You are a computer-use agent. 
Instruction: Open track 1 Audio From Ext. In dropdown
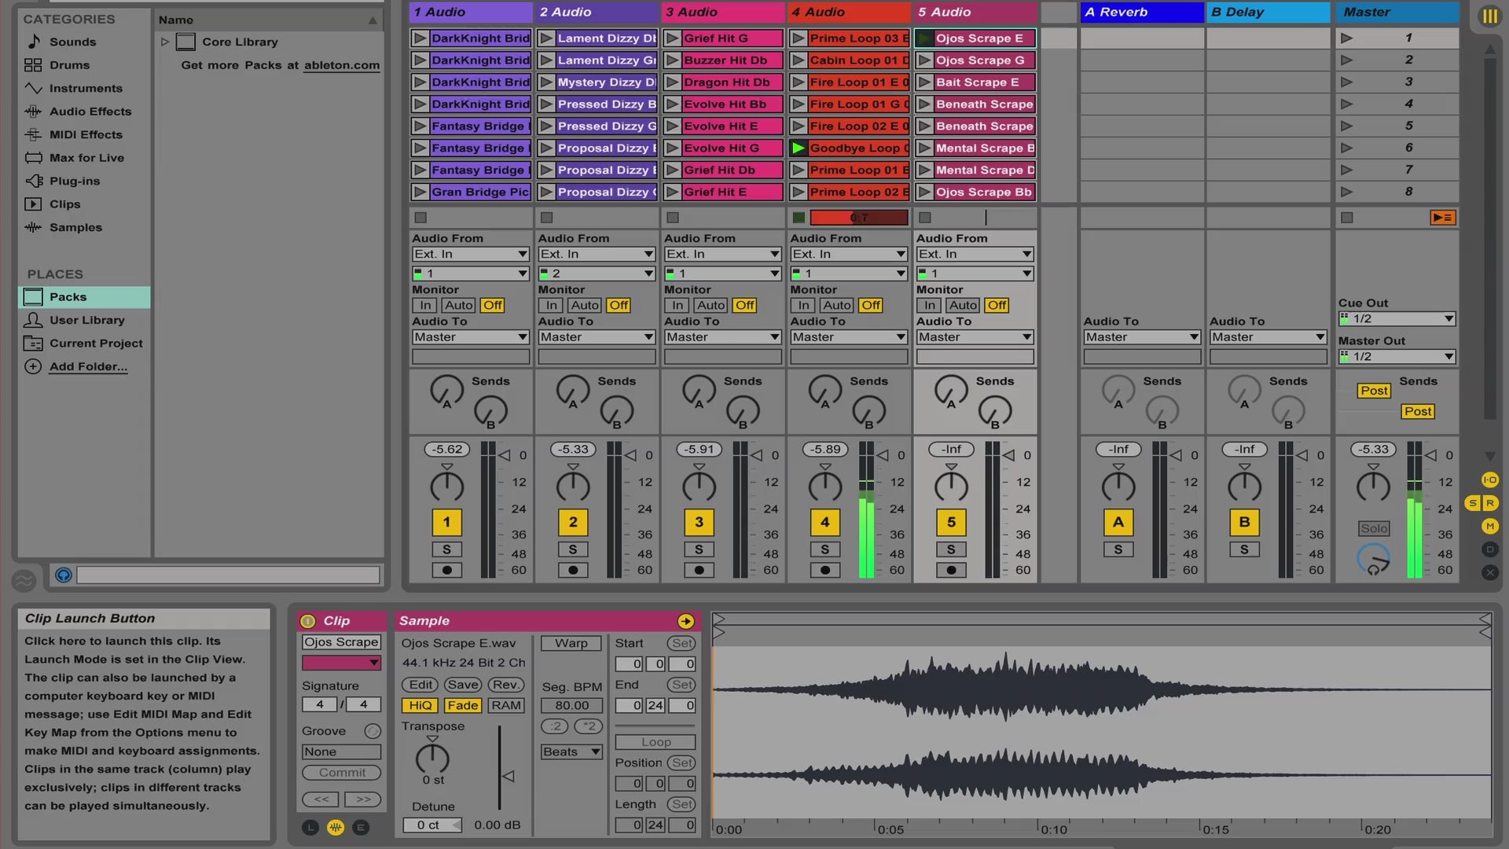coord(470,254)
